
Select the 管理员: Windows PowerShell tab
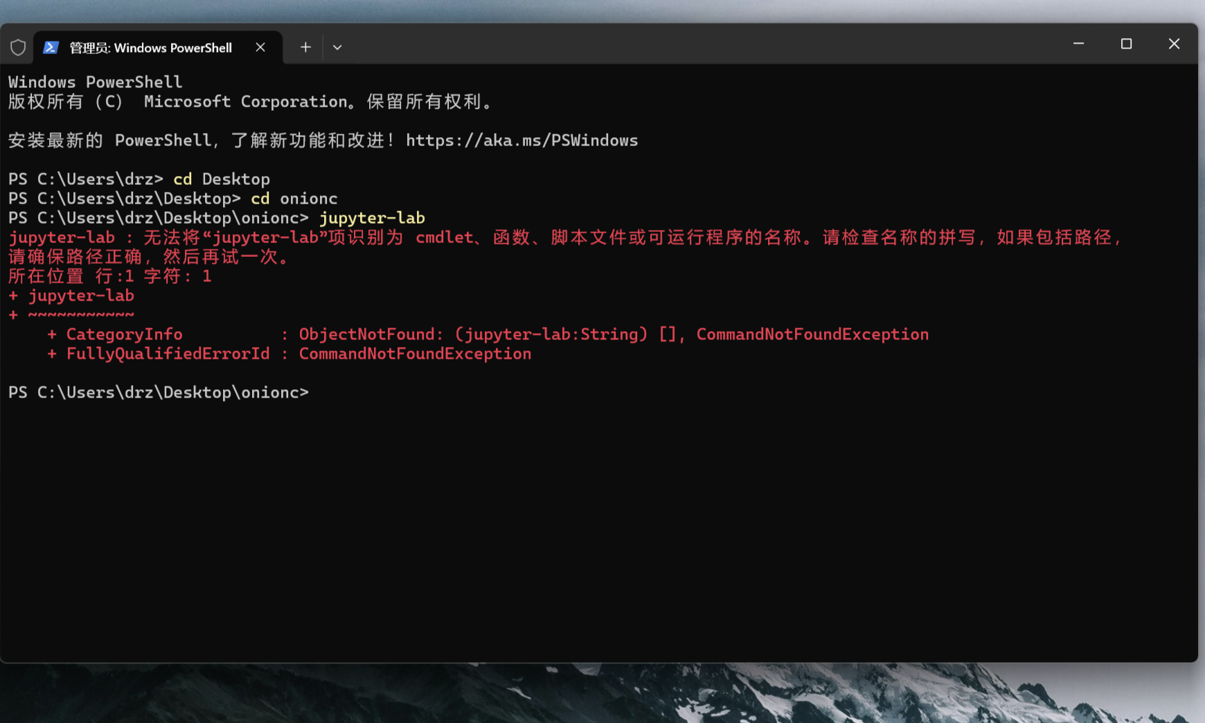coord(158,48)
